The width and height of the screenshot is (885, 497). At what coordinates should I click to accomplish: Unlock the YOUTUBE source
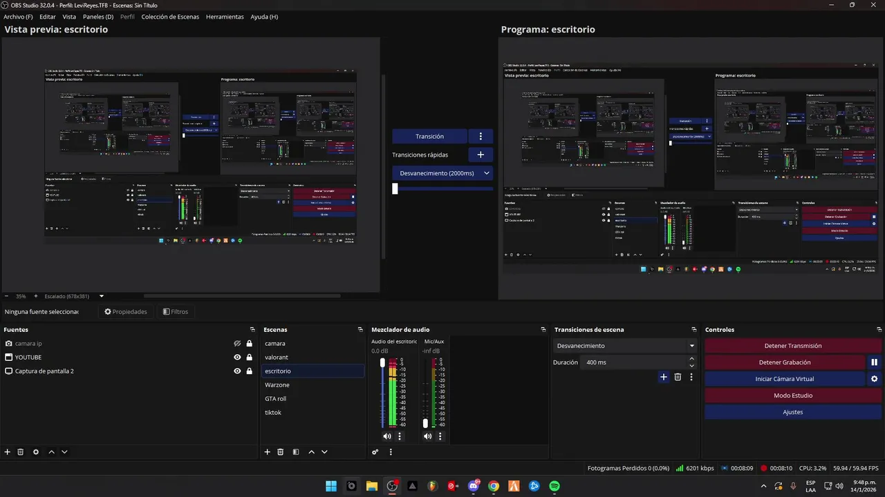250,358
